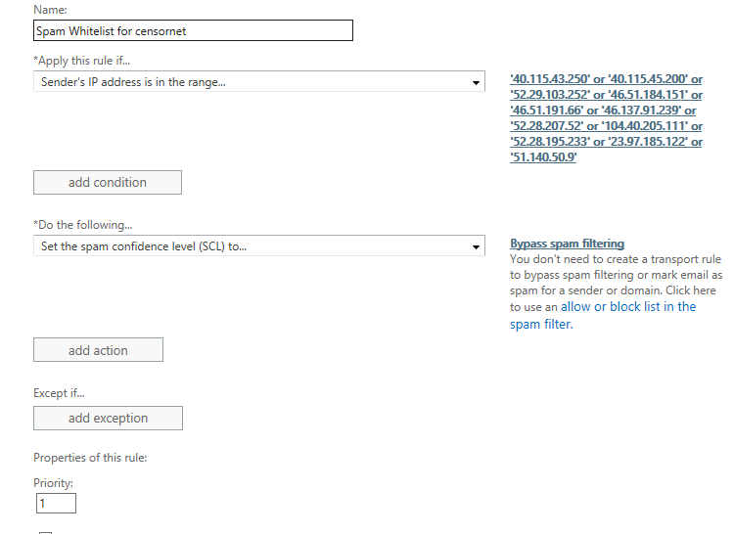734x534 pixels.
Task: Select the '51.140.50.9' IP address link
Action: [543, 157]
